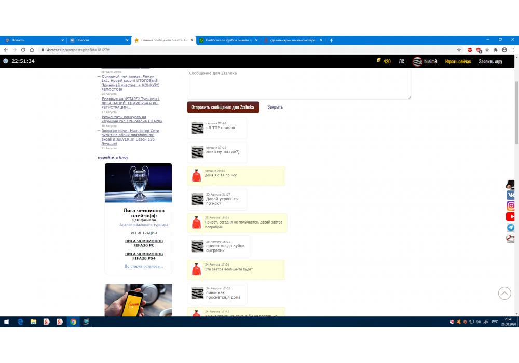This screenshot has width=519, height=363.
Task: Switch the РУС input language indicator
Action: (x=495, y=322)
